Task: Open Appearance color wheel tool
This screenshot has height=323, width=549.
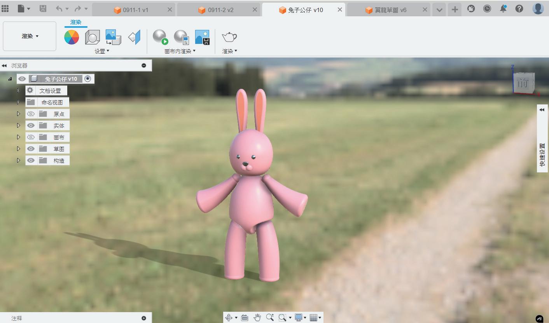Action: pyautogui.click(x=72, y=37)
